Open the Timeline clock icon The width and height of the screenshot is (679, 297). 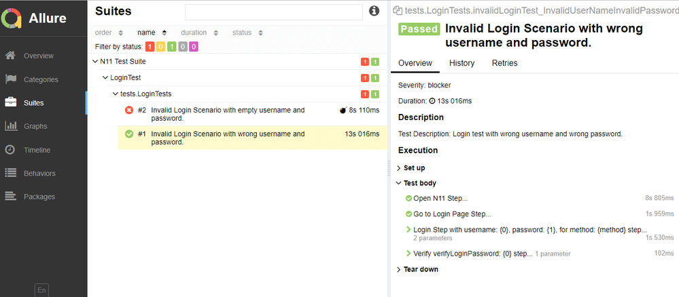[x=11, y=150]
